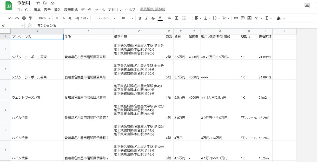The height and width of the screenshot is (162, 317).
Task: Click the document title 作業用
Action: [24, 3]
